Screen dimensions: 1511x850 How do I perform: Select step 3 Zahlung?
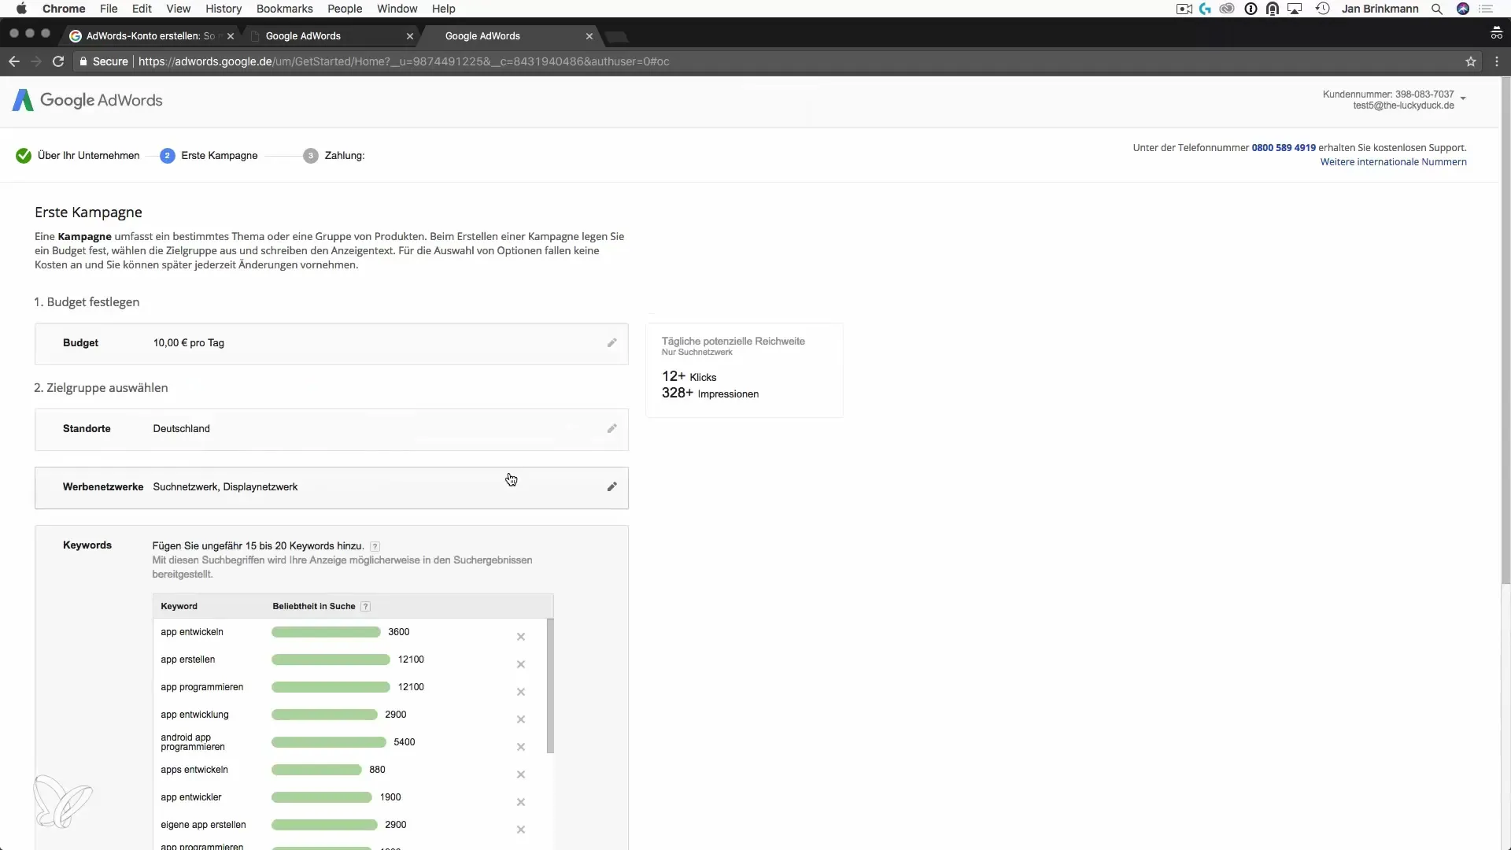(x=334, y=156)
